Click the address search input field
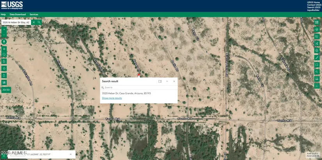Viewport: 322px width, 160px height. coord(16,22)
